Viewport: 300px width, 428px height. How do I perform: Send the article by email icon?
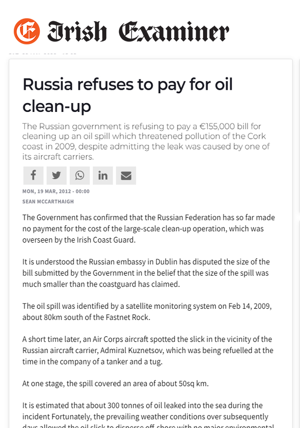pos(126,176)
